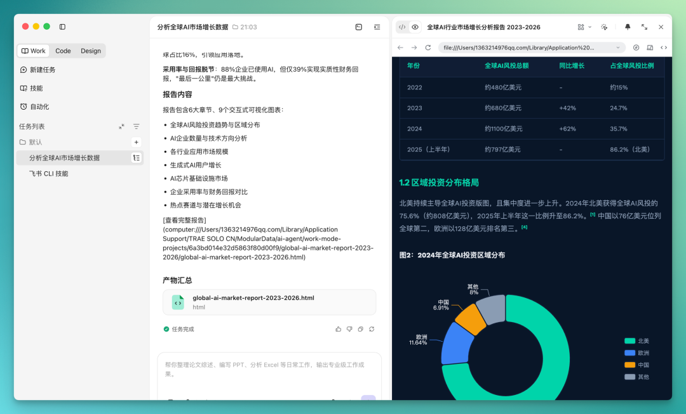686x414 pixels.
Task: Go back in the preview browser
Action: point(400,48)
